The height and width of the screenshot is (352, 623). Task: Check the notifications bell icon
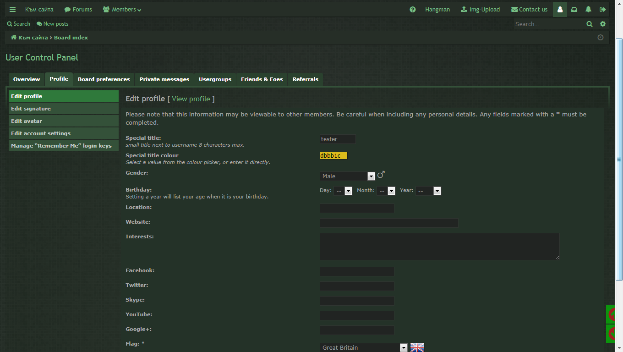(589, 9)
